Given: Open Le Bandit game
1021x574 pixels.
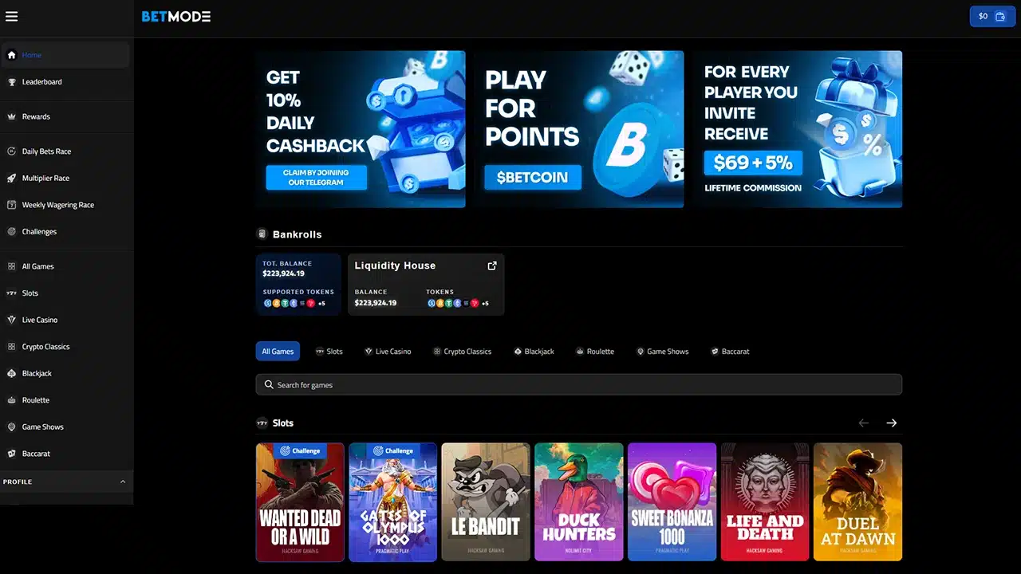Looking at the screenshot, I should 486,502.
